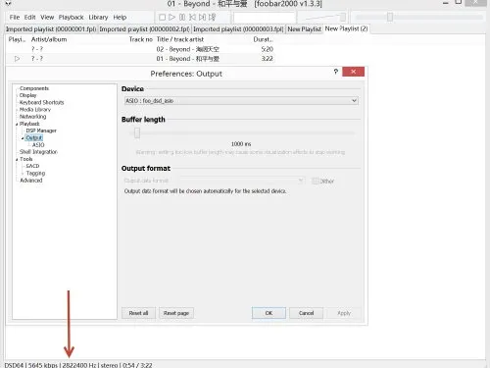Screen dimensions: 490x368
Task: Toggle the Dither checkbox
Action: click(315, 181)
